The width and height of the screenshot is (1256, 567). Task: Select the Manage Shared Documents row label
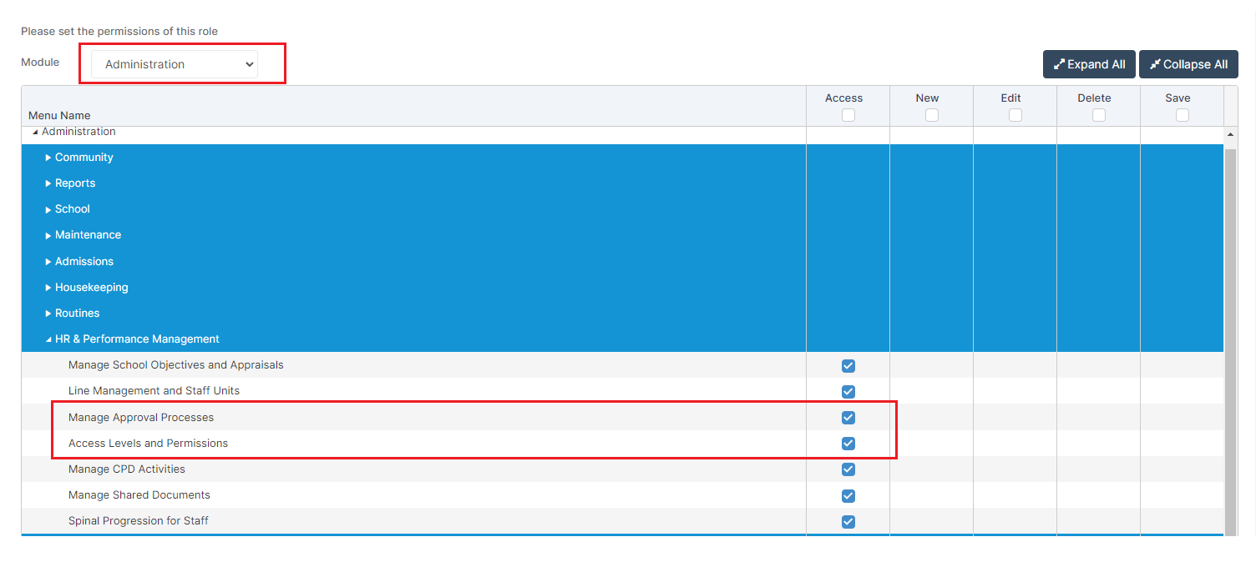point(139,495)
